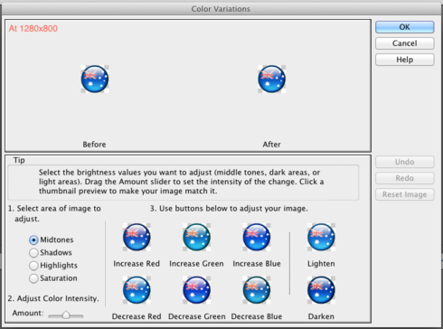Screen dimensions: 443x329
Task: Click 'Select area of image to adjust' text
Action: click(54, 213)
